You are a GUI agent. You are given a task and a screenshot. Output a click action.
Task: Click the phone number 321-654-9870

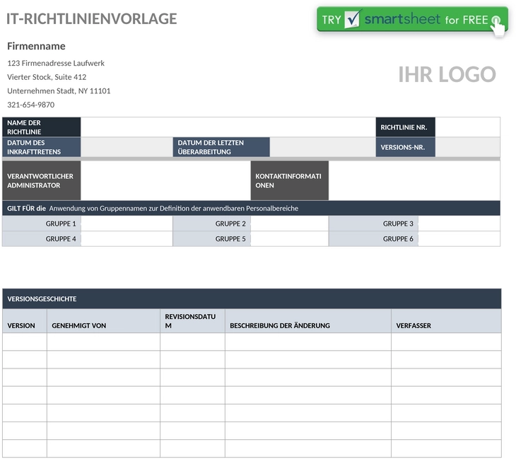point(31,105)
